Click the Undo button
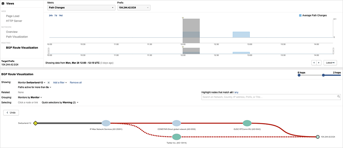Screen dimensions: 343x148 [x=11, y=112]
